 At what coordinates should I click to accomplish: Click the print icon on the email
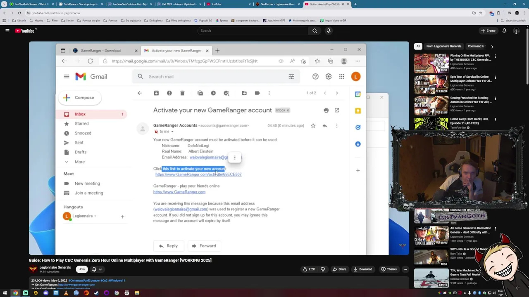click(326, 110)
